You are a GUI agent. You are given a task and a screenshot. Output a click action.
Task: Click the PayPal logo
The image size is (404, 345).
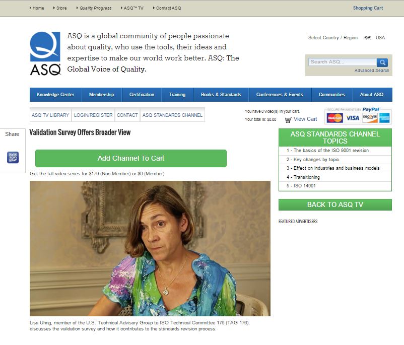click(x=371, y=109)
